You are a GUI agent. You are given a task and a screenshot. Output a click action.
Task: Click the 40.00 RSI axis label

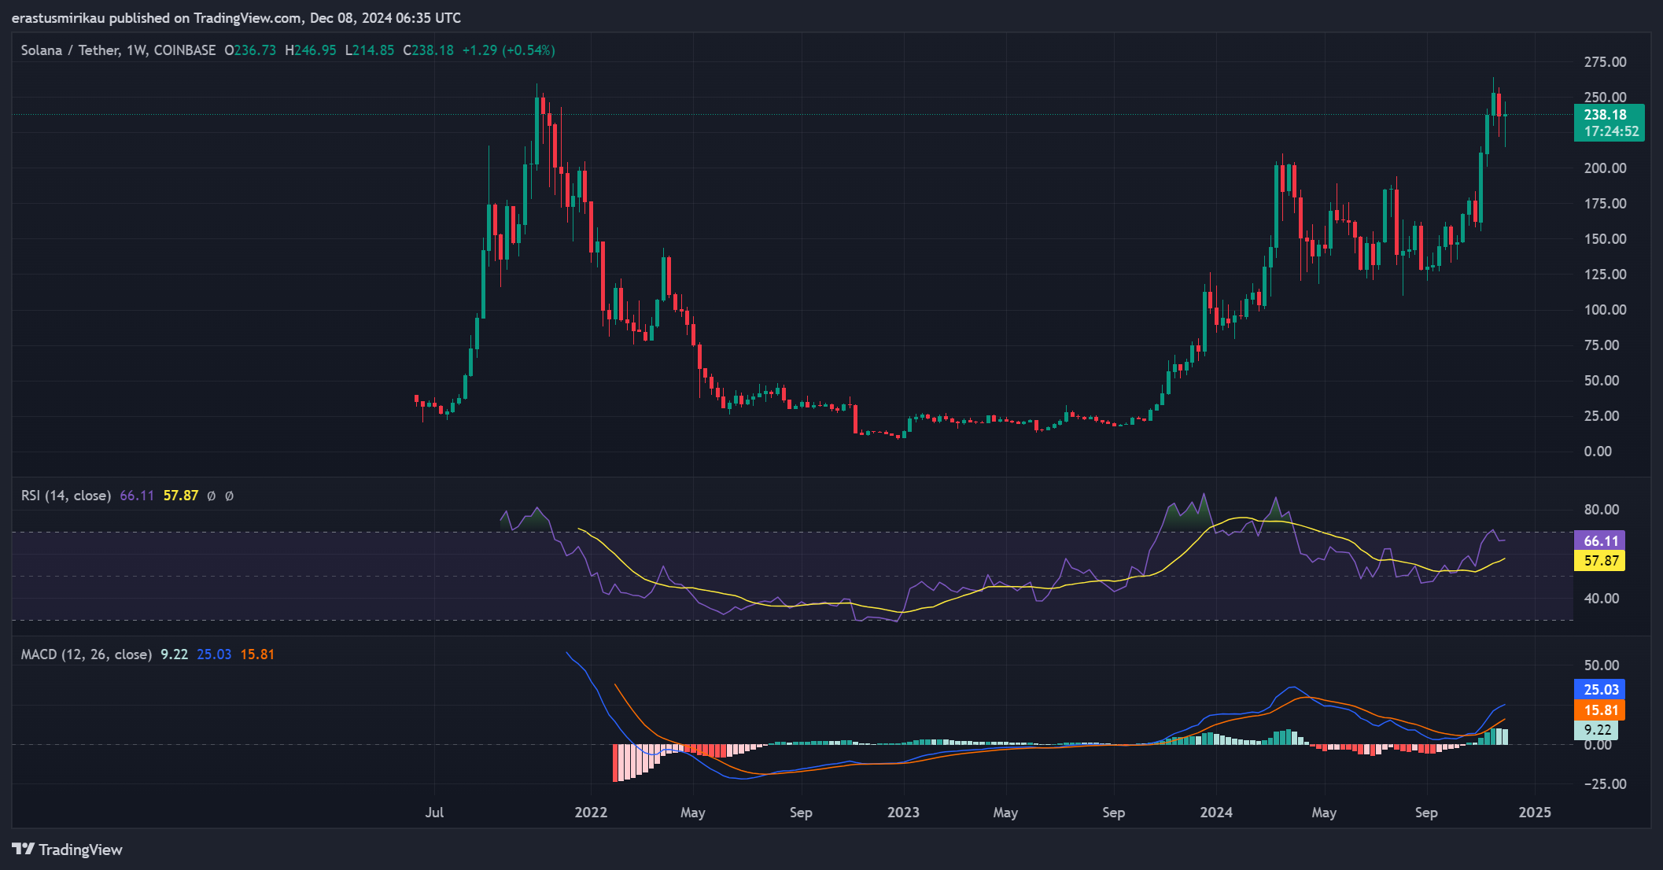point(1602,599)
